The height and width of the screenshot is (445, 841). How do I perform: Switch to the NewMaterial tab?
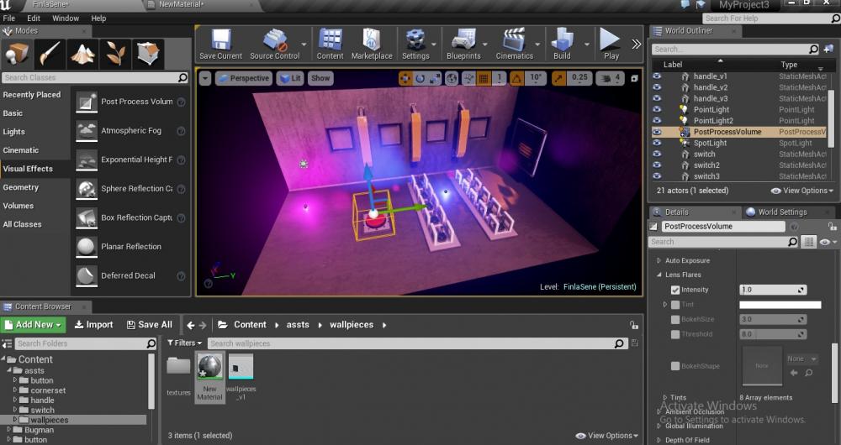(182, 5)
